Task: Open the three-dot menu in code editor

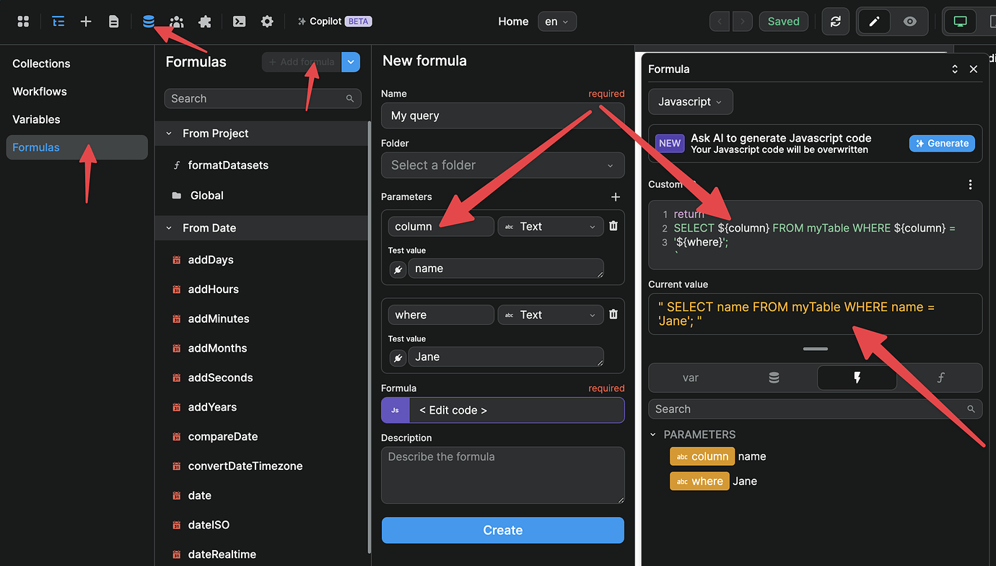Action: point(970,185)
